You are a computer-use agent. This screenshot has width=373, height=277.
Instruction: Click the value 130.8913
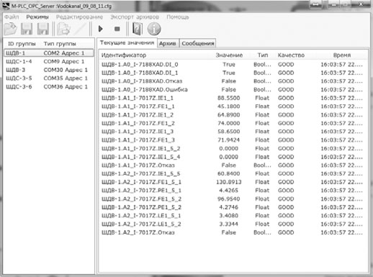coord(229,182)
